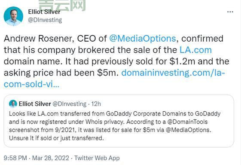Screen dimensions: 241x165
Task: Open the @MediaOptions mention link
Action: pyautogui.click(x=143, y=38)
